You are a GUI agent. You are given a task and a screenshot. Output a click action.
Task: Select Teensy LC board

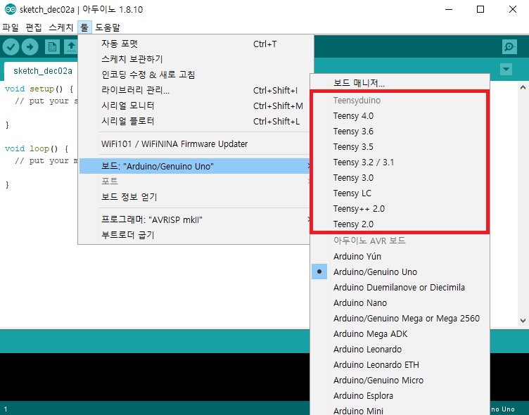(x=400, y=193)
